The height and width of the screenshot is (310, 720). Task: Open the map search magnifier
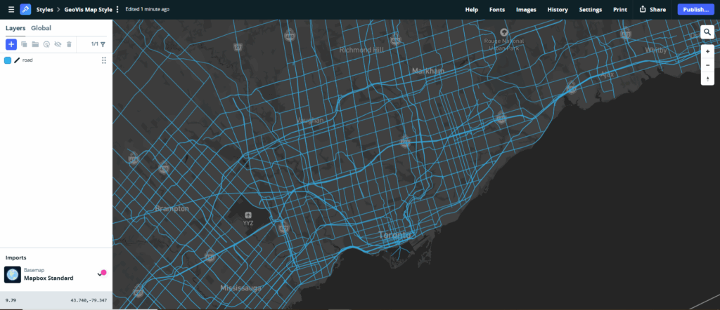707,32
